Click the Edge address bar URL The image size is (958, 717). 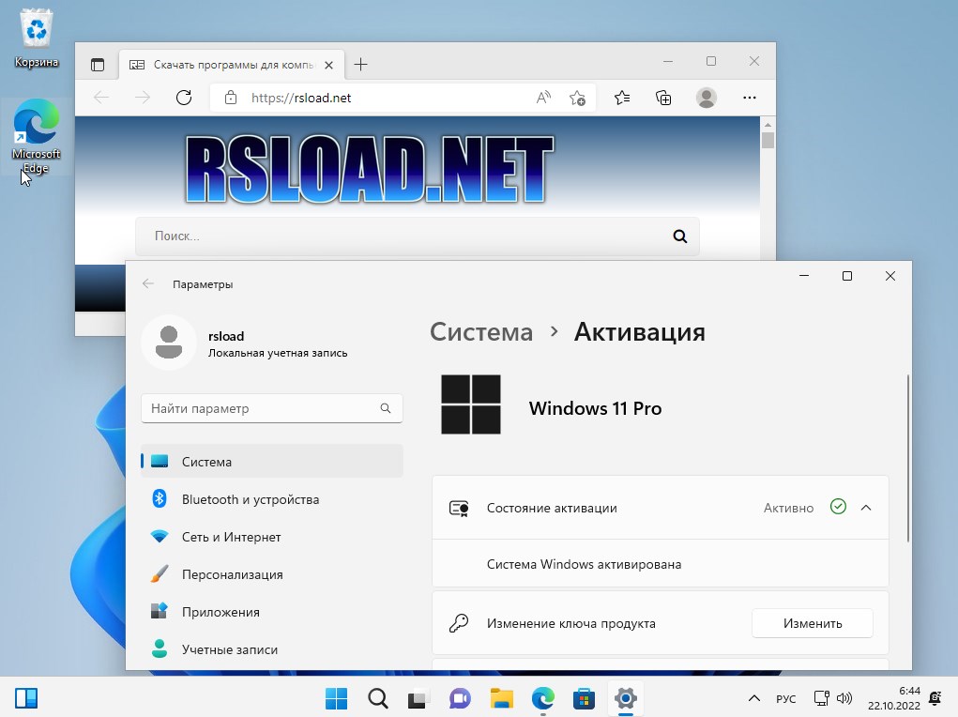tap(301, 98)
